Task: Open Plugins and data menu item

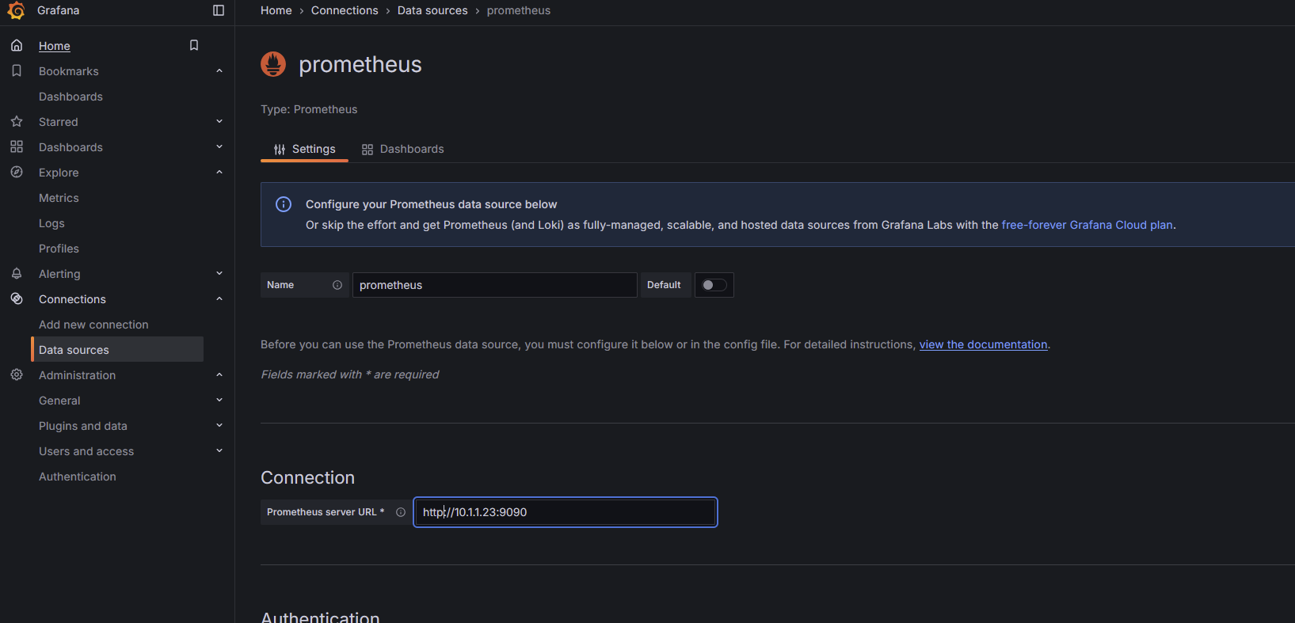Action: 83,426
